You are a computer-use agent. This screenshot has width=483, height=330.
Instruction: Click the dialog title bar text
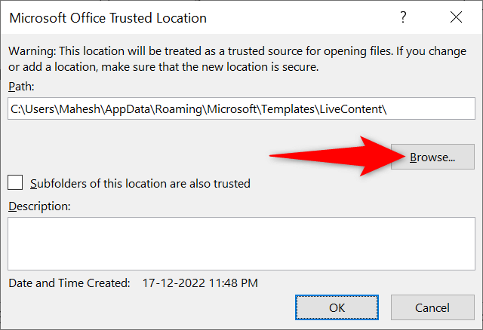pyautogui.click(x=107, y=18)
